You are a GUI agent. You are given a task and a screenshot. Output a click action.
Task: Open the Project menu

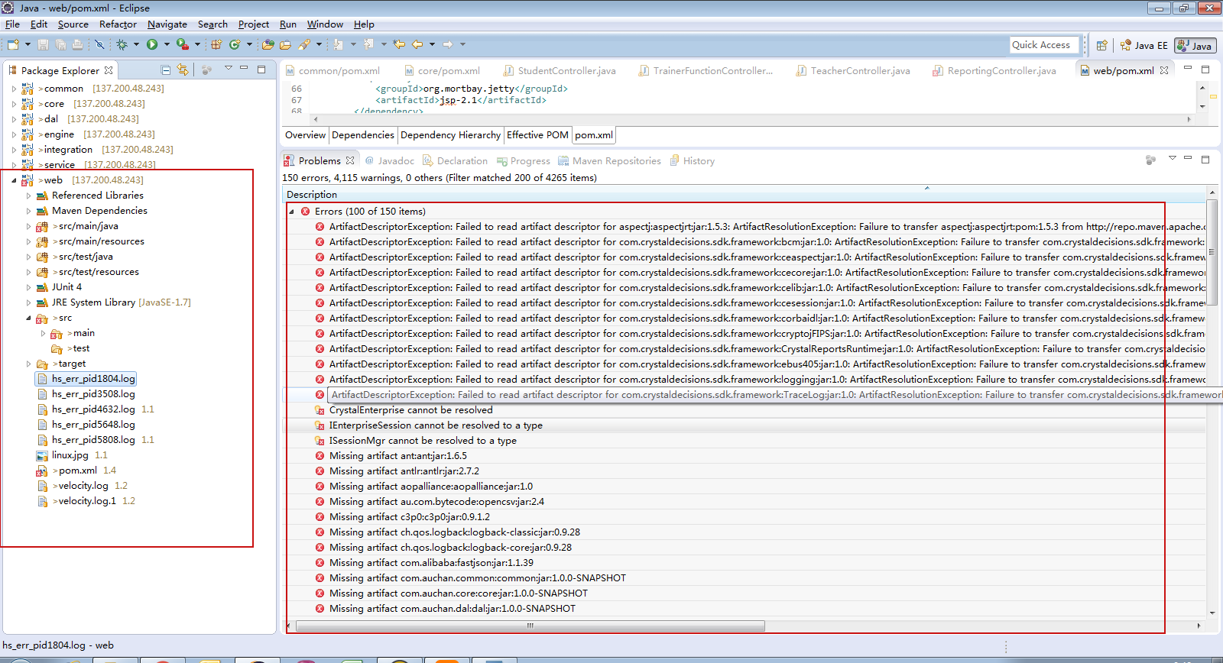(x=254, y=24)
